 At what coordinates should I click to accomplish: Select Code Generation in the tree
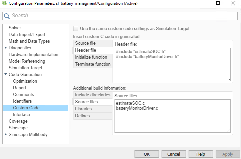(25, 74)
